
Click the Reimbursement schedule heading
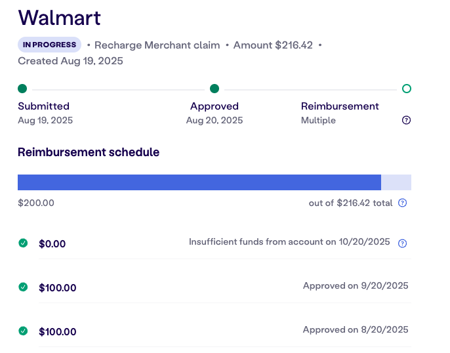[x=89, y=152]
